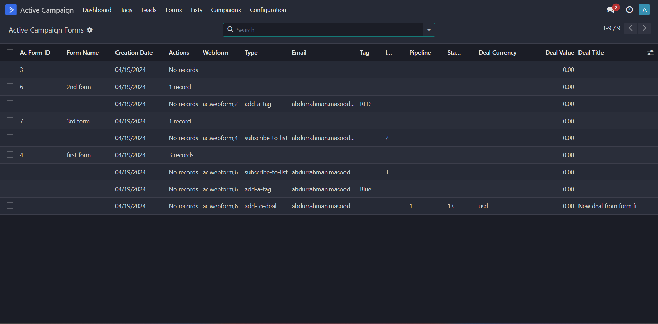Open the optional columns adjust icon
Viewport: 658px width, 324px height.
click(x=650, y=53)
